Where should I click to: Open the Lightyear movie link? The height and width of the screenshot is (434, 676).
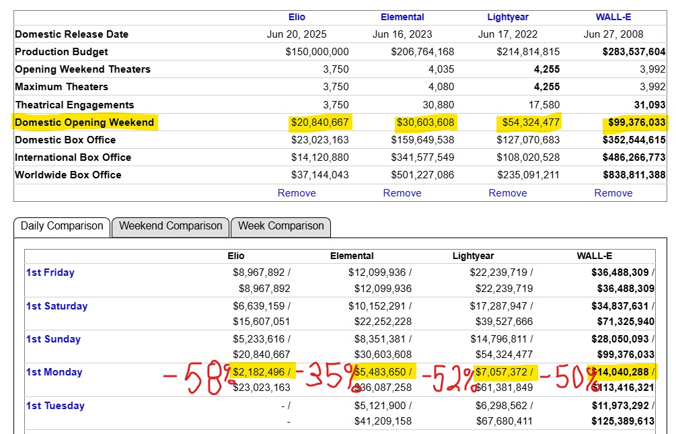(508, 17)
